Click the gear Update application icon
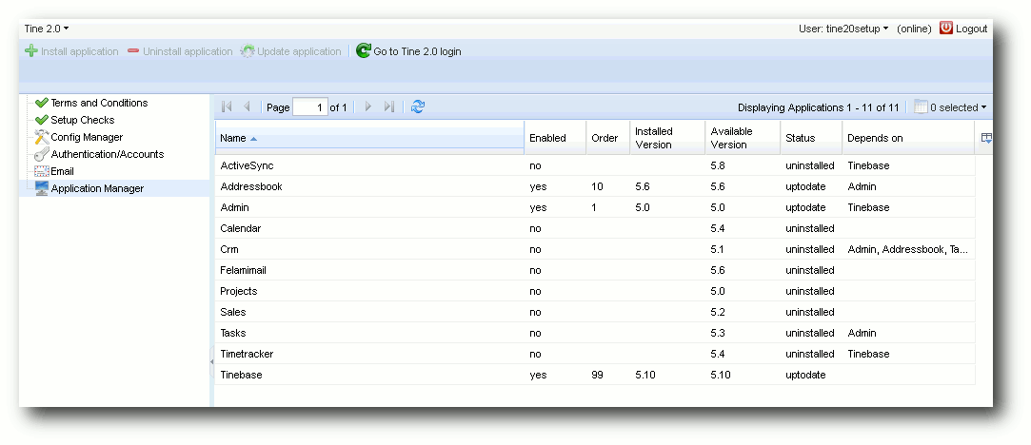Image resolution: width=1031 pixels, height=445 pixels. [248, 51]
